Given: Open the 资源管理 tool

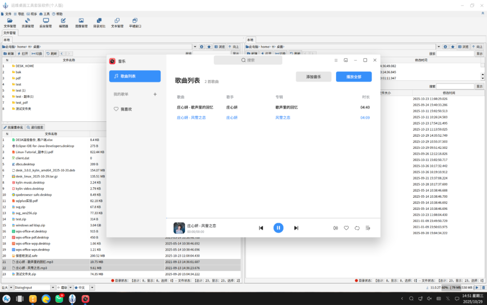Looking at the screenshot, I should (28, 23).
